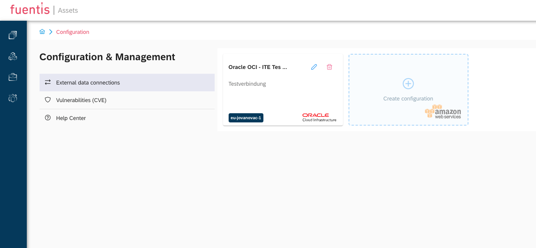536x248 pixels.
Task: Edit the Oracle OCI connection with the pencil
Action: (314, 67)
